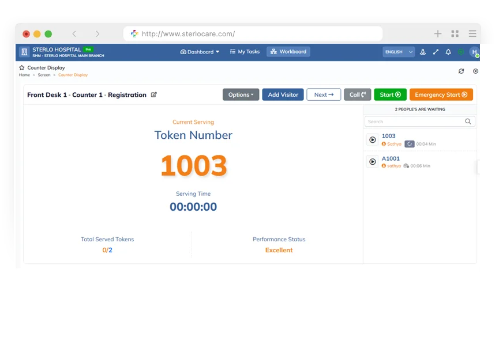
Task: Open the Options dropdown button
Action: point(241,94)
